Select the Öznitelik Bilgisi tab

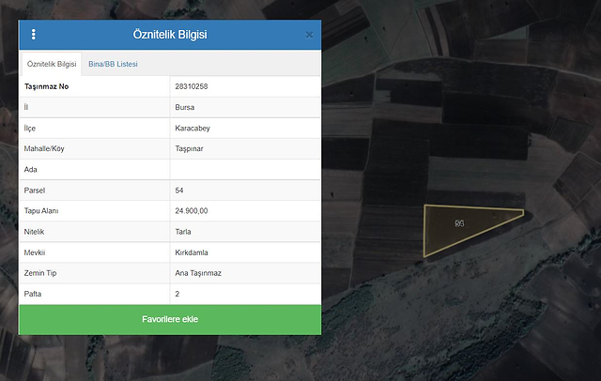(x=52, y=64)
